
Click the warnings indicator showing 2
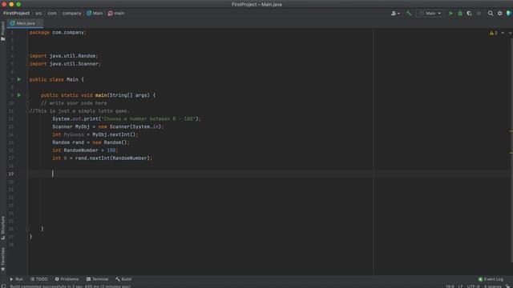(494, 33)
